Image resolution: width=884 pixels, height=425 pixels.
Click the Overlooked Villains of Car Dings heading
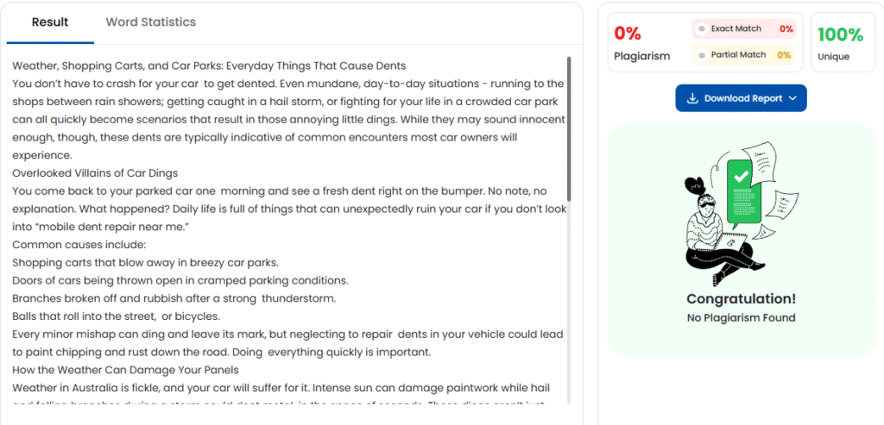(x=95, y=173)
